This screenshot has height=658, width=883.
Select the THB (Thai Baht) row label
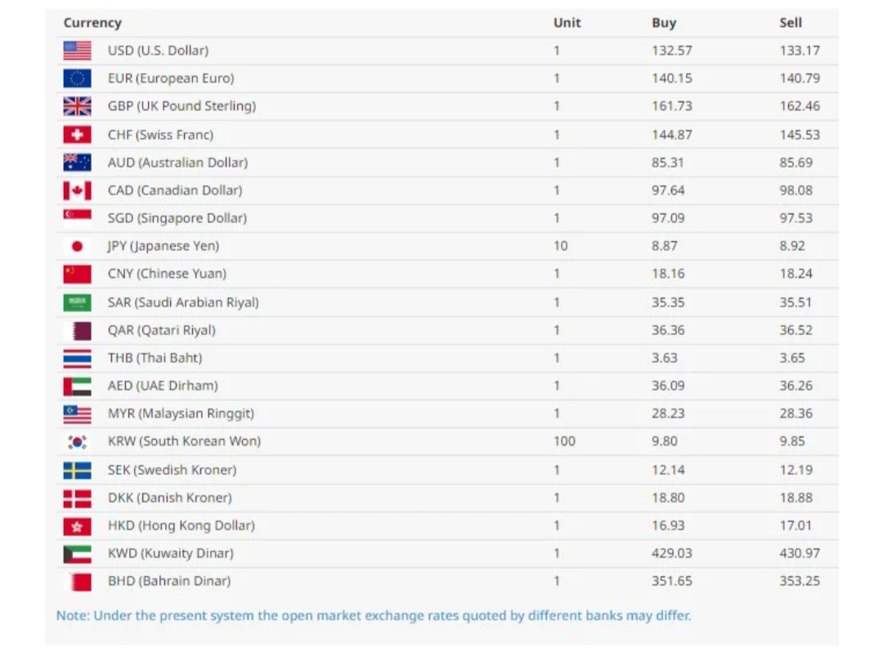click(x=155, y=358)
